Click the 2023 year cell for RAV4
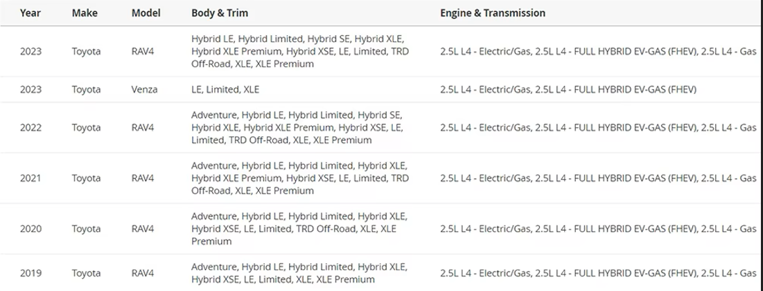763x291 pixels. [x=30, y=51]
